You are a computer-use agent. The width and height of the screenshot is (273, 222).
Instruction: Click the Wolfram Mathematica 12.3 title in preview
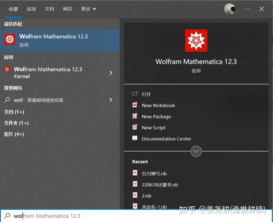pos(196,62)
